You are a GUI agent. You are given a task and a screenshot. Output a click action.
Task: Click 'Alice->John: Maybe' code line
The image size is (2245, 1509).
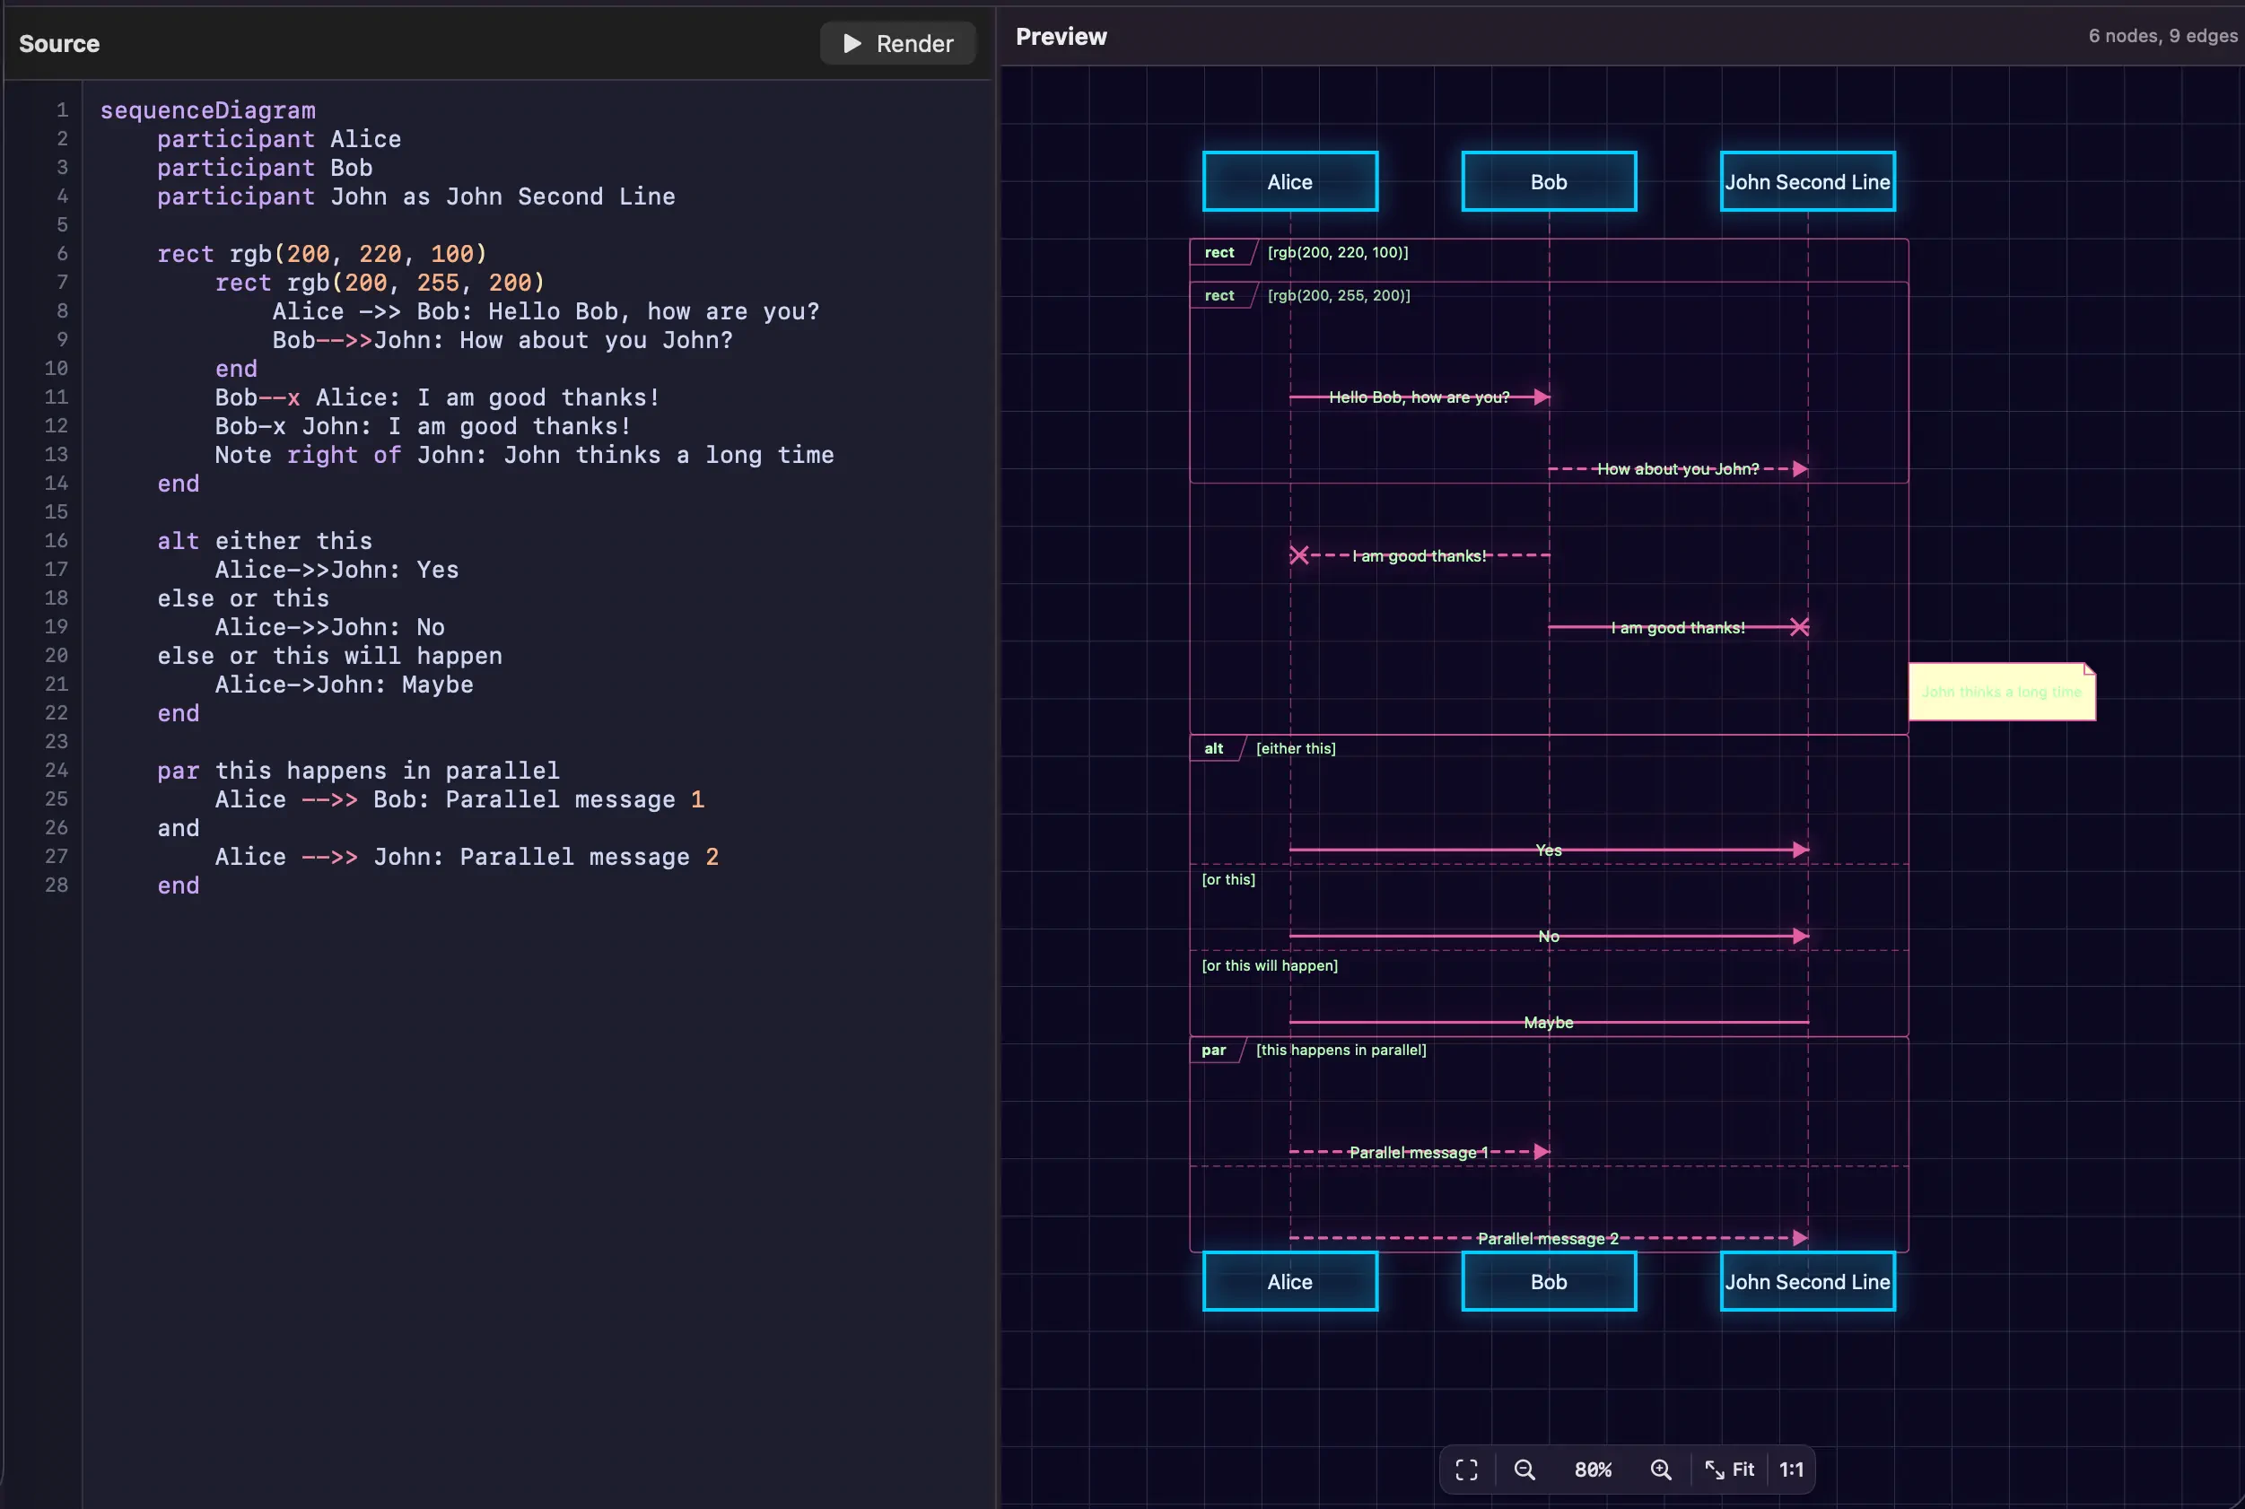[x=344, y=685]
